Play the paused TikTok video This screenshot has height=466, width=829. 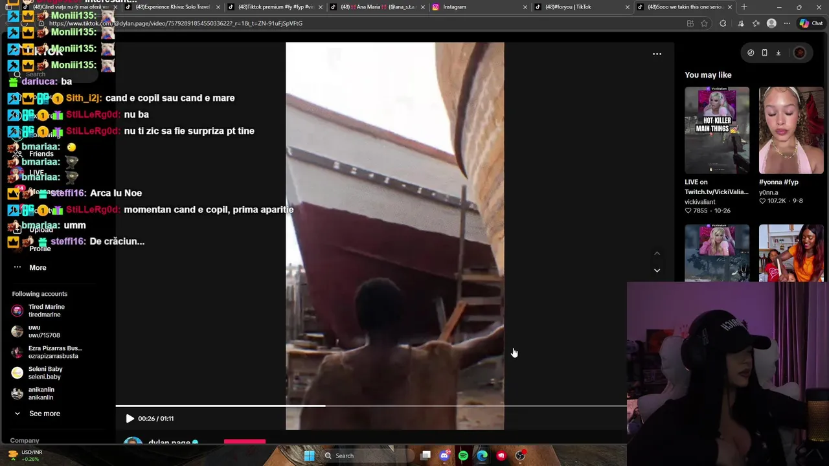[x=130, y=419]
